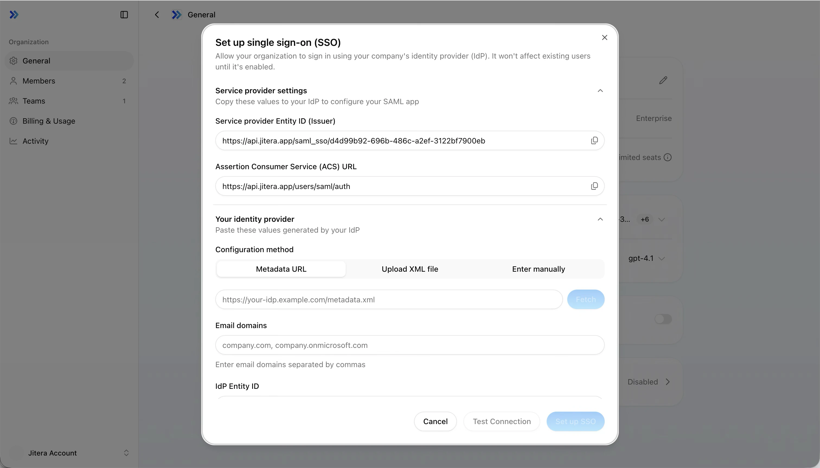Viewport: 820px width, 468px height.
Task: Toggle the switch behind the dialog
Action: [x=663, y=319]
